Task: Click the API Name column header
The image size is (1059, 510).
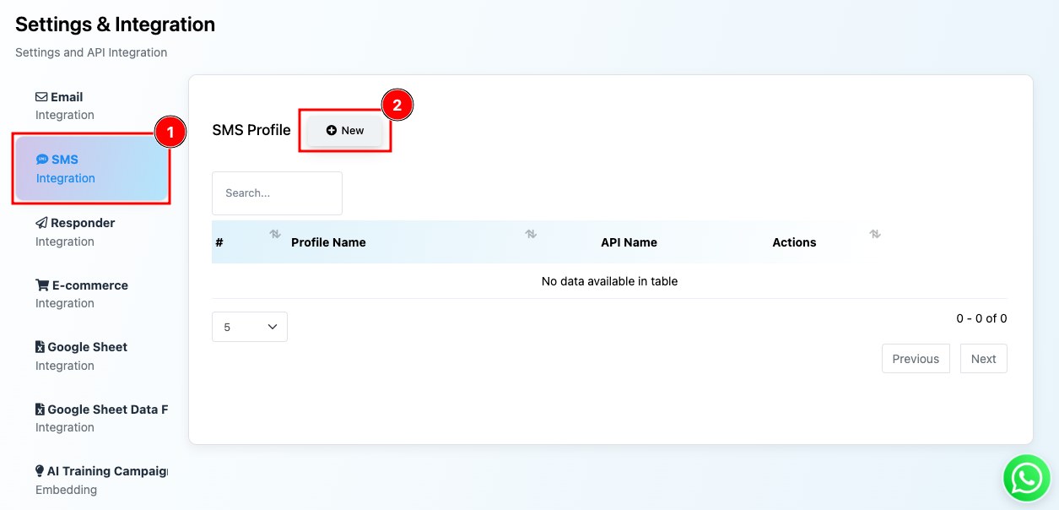Action: point(629,242)
